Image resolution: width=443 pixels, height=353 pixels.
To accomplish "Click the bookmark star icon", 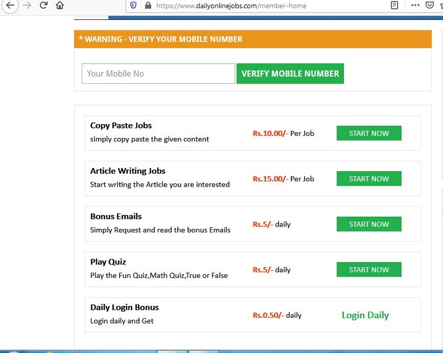I will point(441,6).
